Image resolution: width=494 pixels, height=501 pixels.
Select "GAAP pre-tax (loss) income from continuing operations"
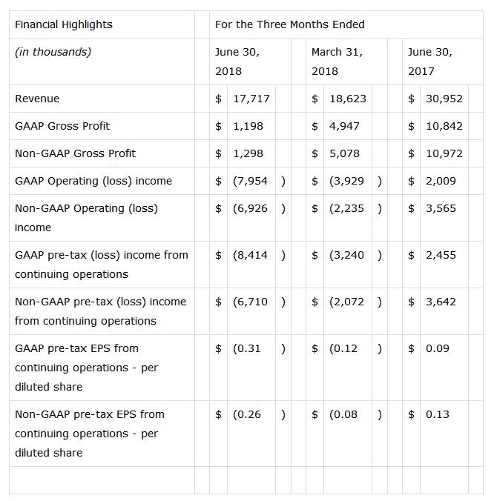point(102,265)
